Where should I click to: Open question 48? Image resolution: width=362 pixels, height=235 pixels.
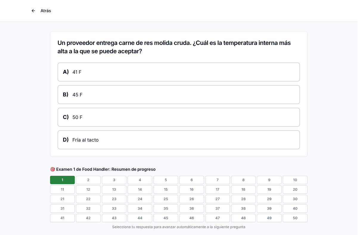[243, 218]
